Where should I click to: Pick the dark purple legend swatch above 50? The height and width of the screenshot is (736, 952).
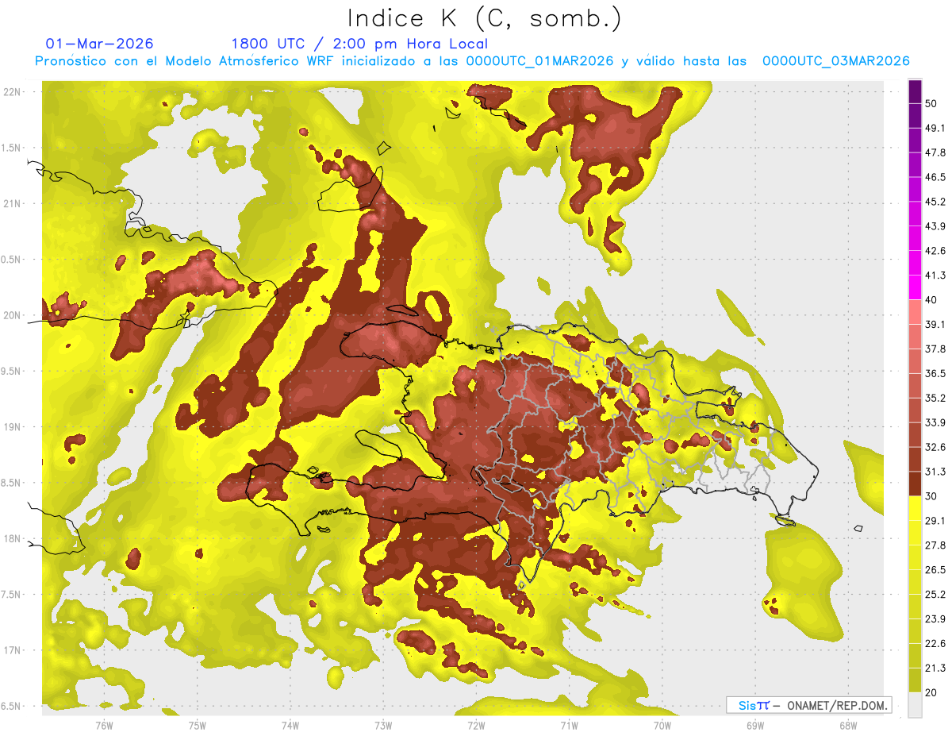916,93
